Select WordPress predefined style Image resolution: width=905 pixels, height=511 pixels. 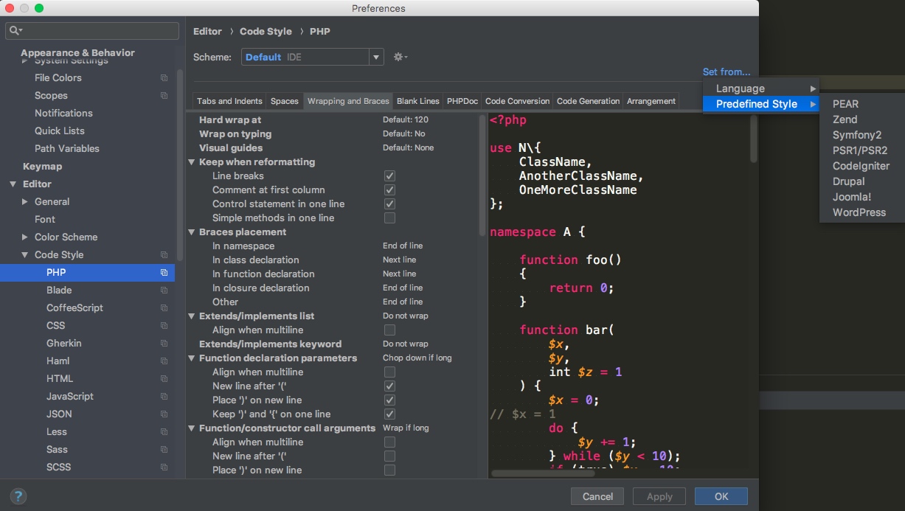(859, 212)
